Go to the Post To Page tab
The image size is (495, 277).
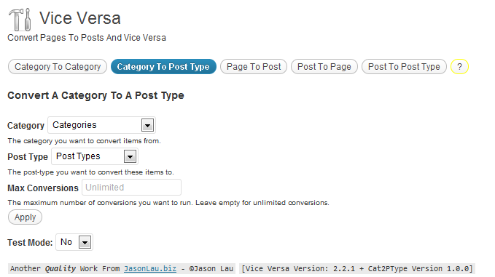[324, 66]
